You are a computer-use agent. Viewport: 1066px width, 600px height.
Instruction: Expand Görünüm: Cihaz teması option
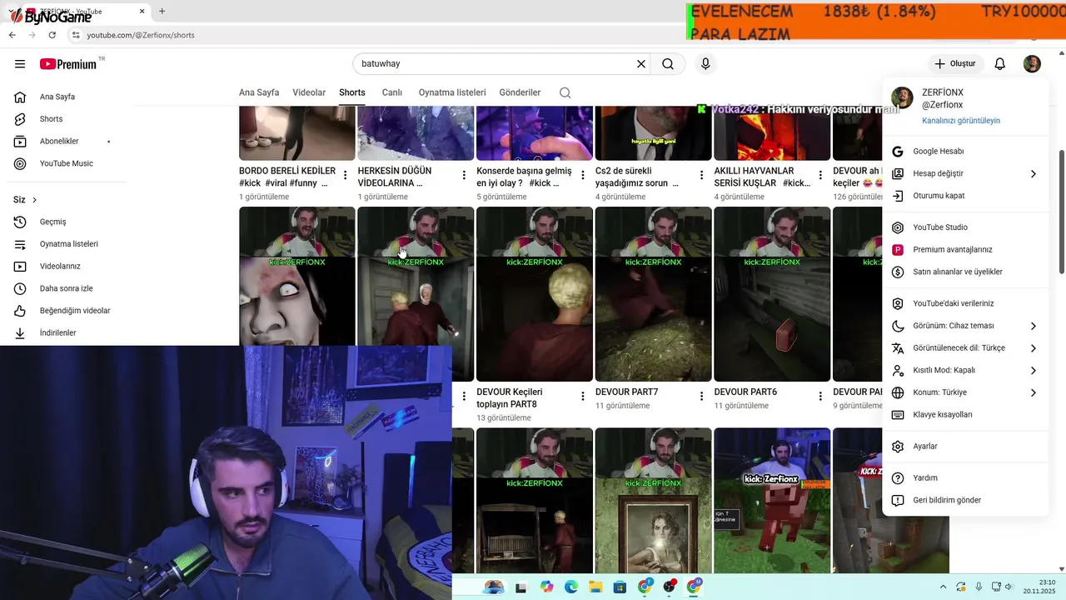tap(965, 326)
